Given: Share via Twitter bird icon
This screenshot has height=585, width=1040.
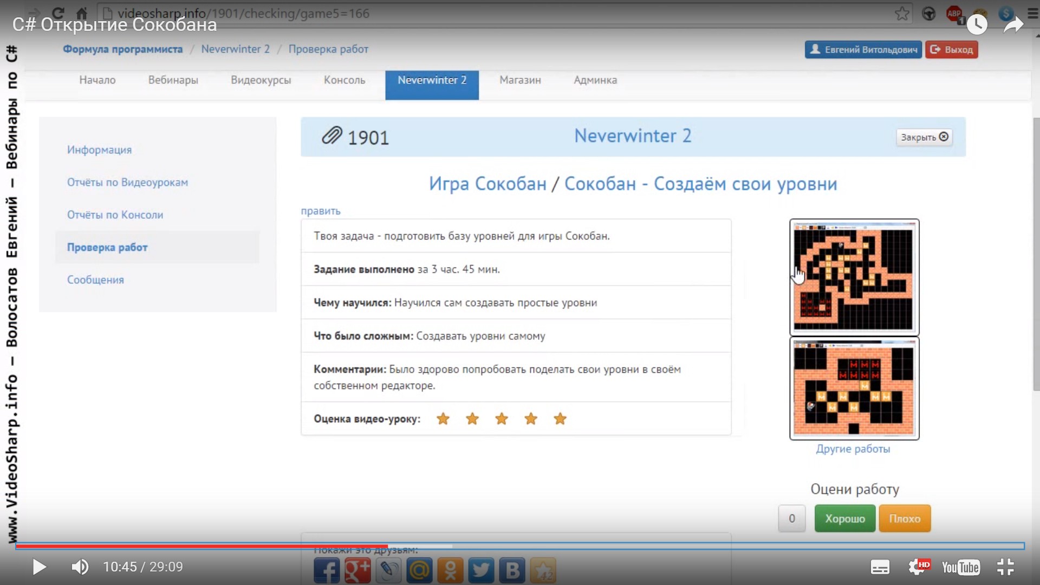Looking at the screenshot, I should click(x=481, y=570).
